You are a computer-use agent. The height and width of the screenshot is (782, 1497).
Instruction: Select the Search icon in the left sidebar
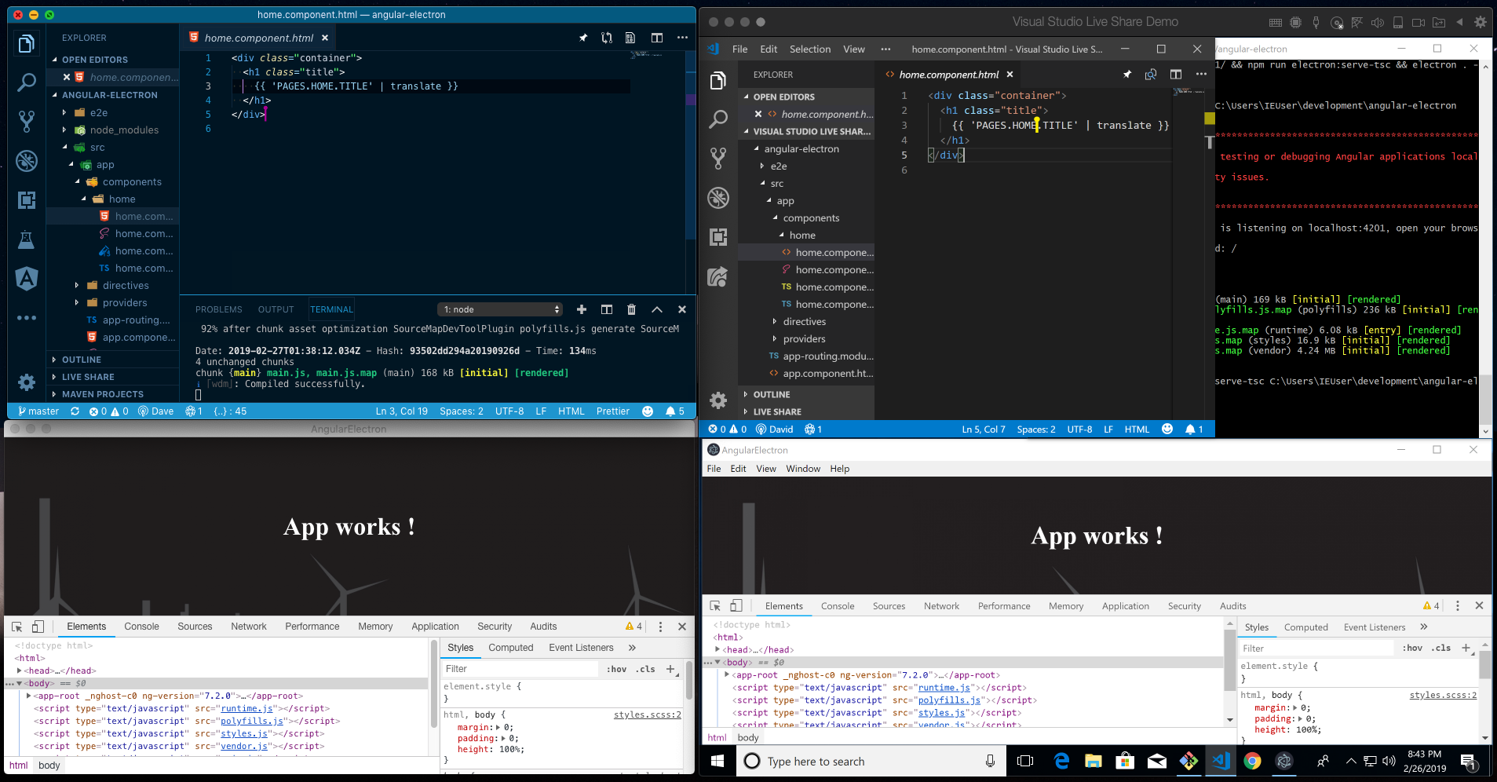tap(27, 82)
